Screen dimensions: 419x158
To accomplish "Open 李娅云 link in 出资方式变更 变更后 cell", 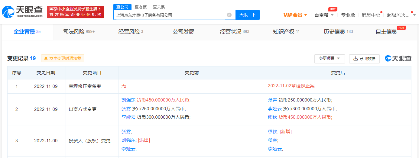I will pyautogui.click(x=275, y=108).
